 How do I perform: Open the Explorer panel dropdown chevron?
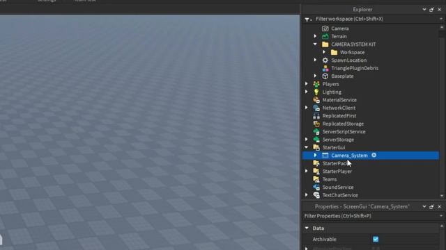pyautogui.click(x=424, y=9)
